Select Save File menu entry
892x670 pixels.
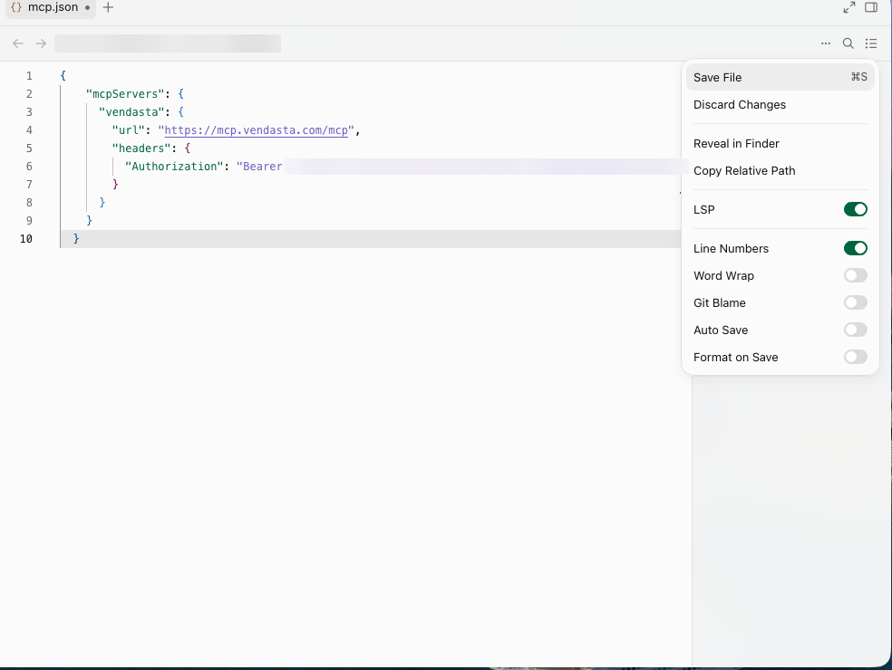(780, 77)
